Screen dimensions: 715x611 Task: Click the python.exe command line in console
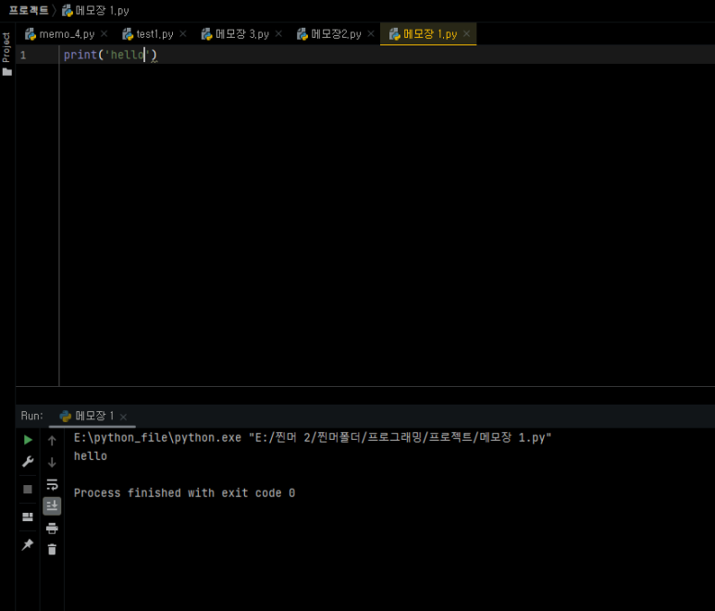click(313, 438)
